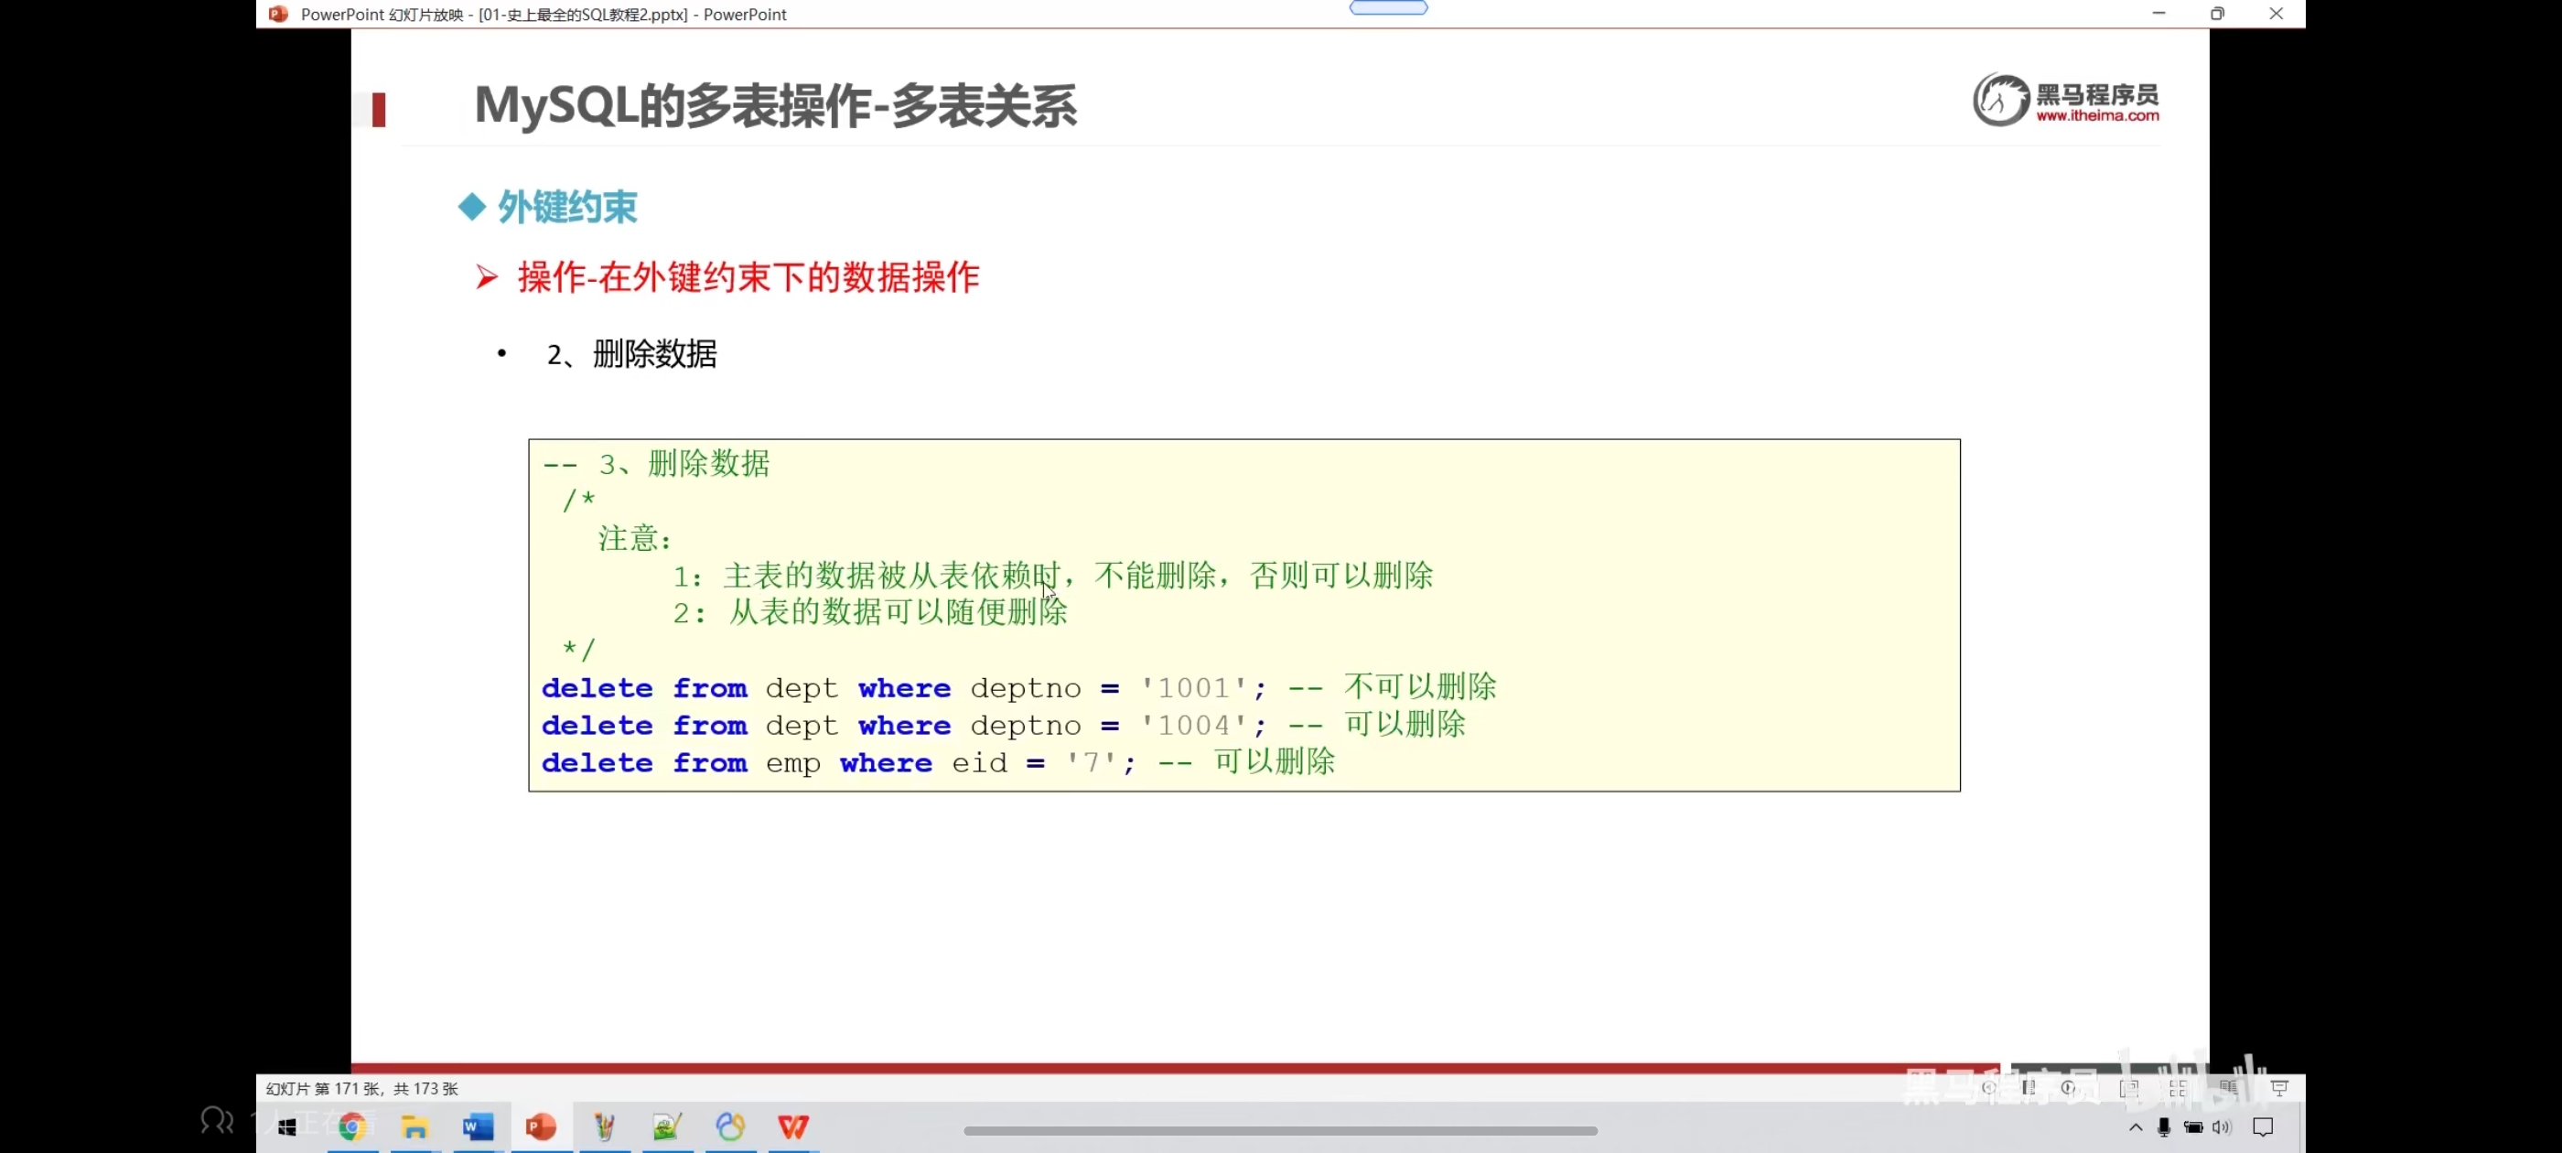
Task: Switch to Normal view icon
Action: pyautogui.click(x=2129, y=1088)
